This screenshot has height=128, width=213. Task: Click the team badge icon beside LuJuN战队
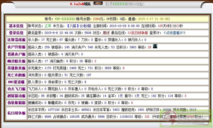pos(97,3)
